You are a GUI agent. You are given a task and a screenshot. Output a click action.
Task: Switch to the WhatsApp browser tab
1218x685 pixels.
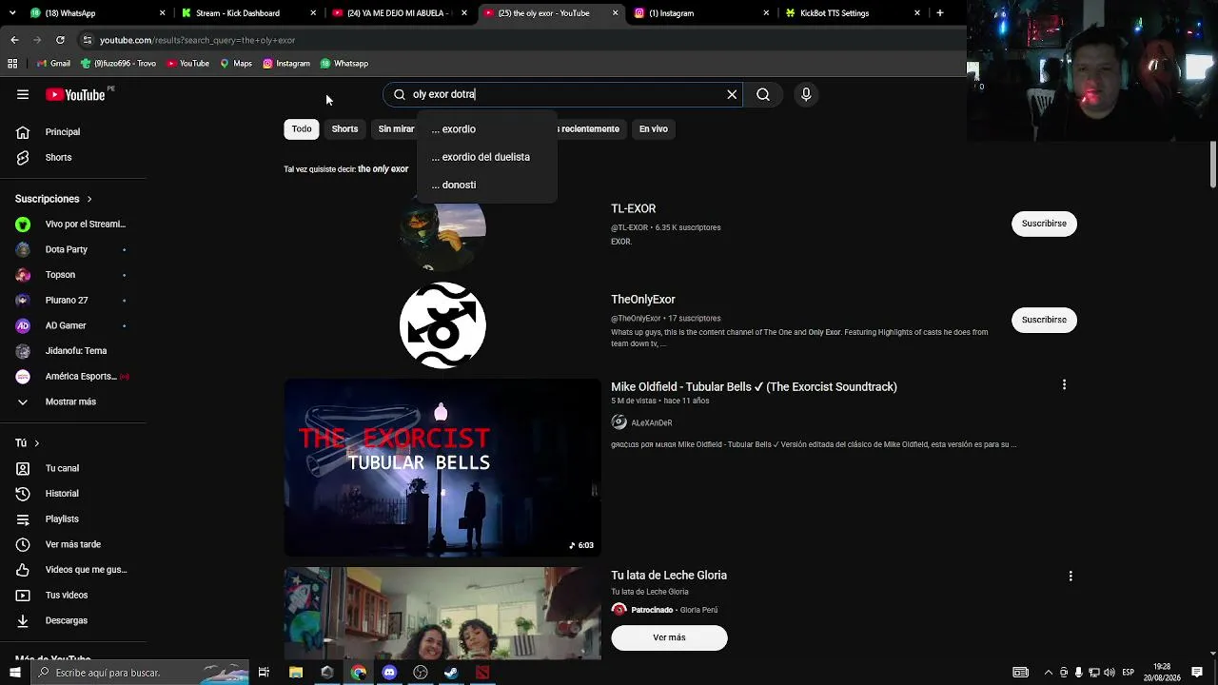click(x=95, y=13)
